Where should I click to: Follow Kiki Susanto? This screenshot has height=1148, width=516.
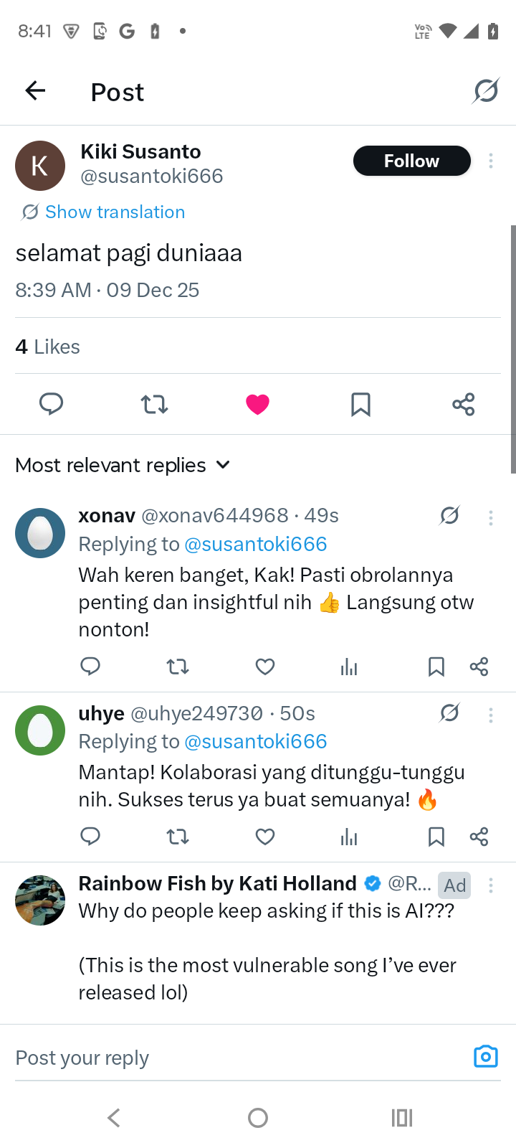tap(411, 161)
